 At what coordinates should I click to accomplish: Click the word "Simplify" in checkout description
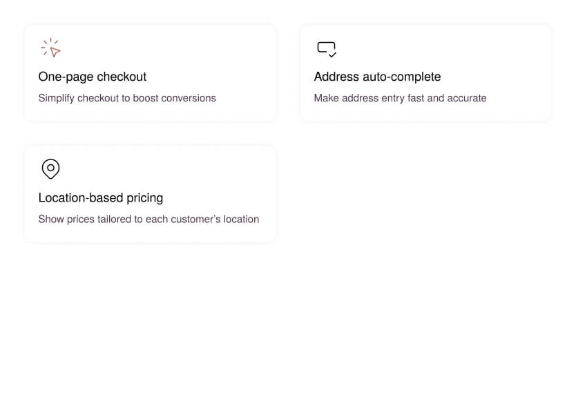click(x=56, y=98)
